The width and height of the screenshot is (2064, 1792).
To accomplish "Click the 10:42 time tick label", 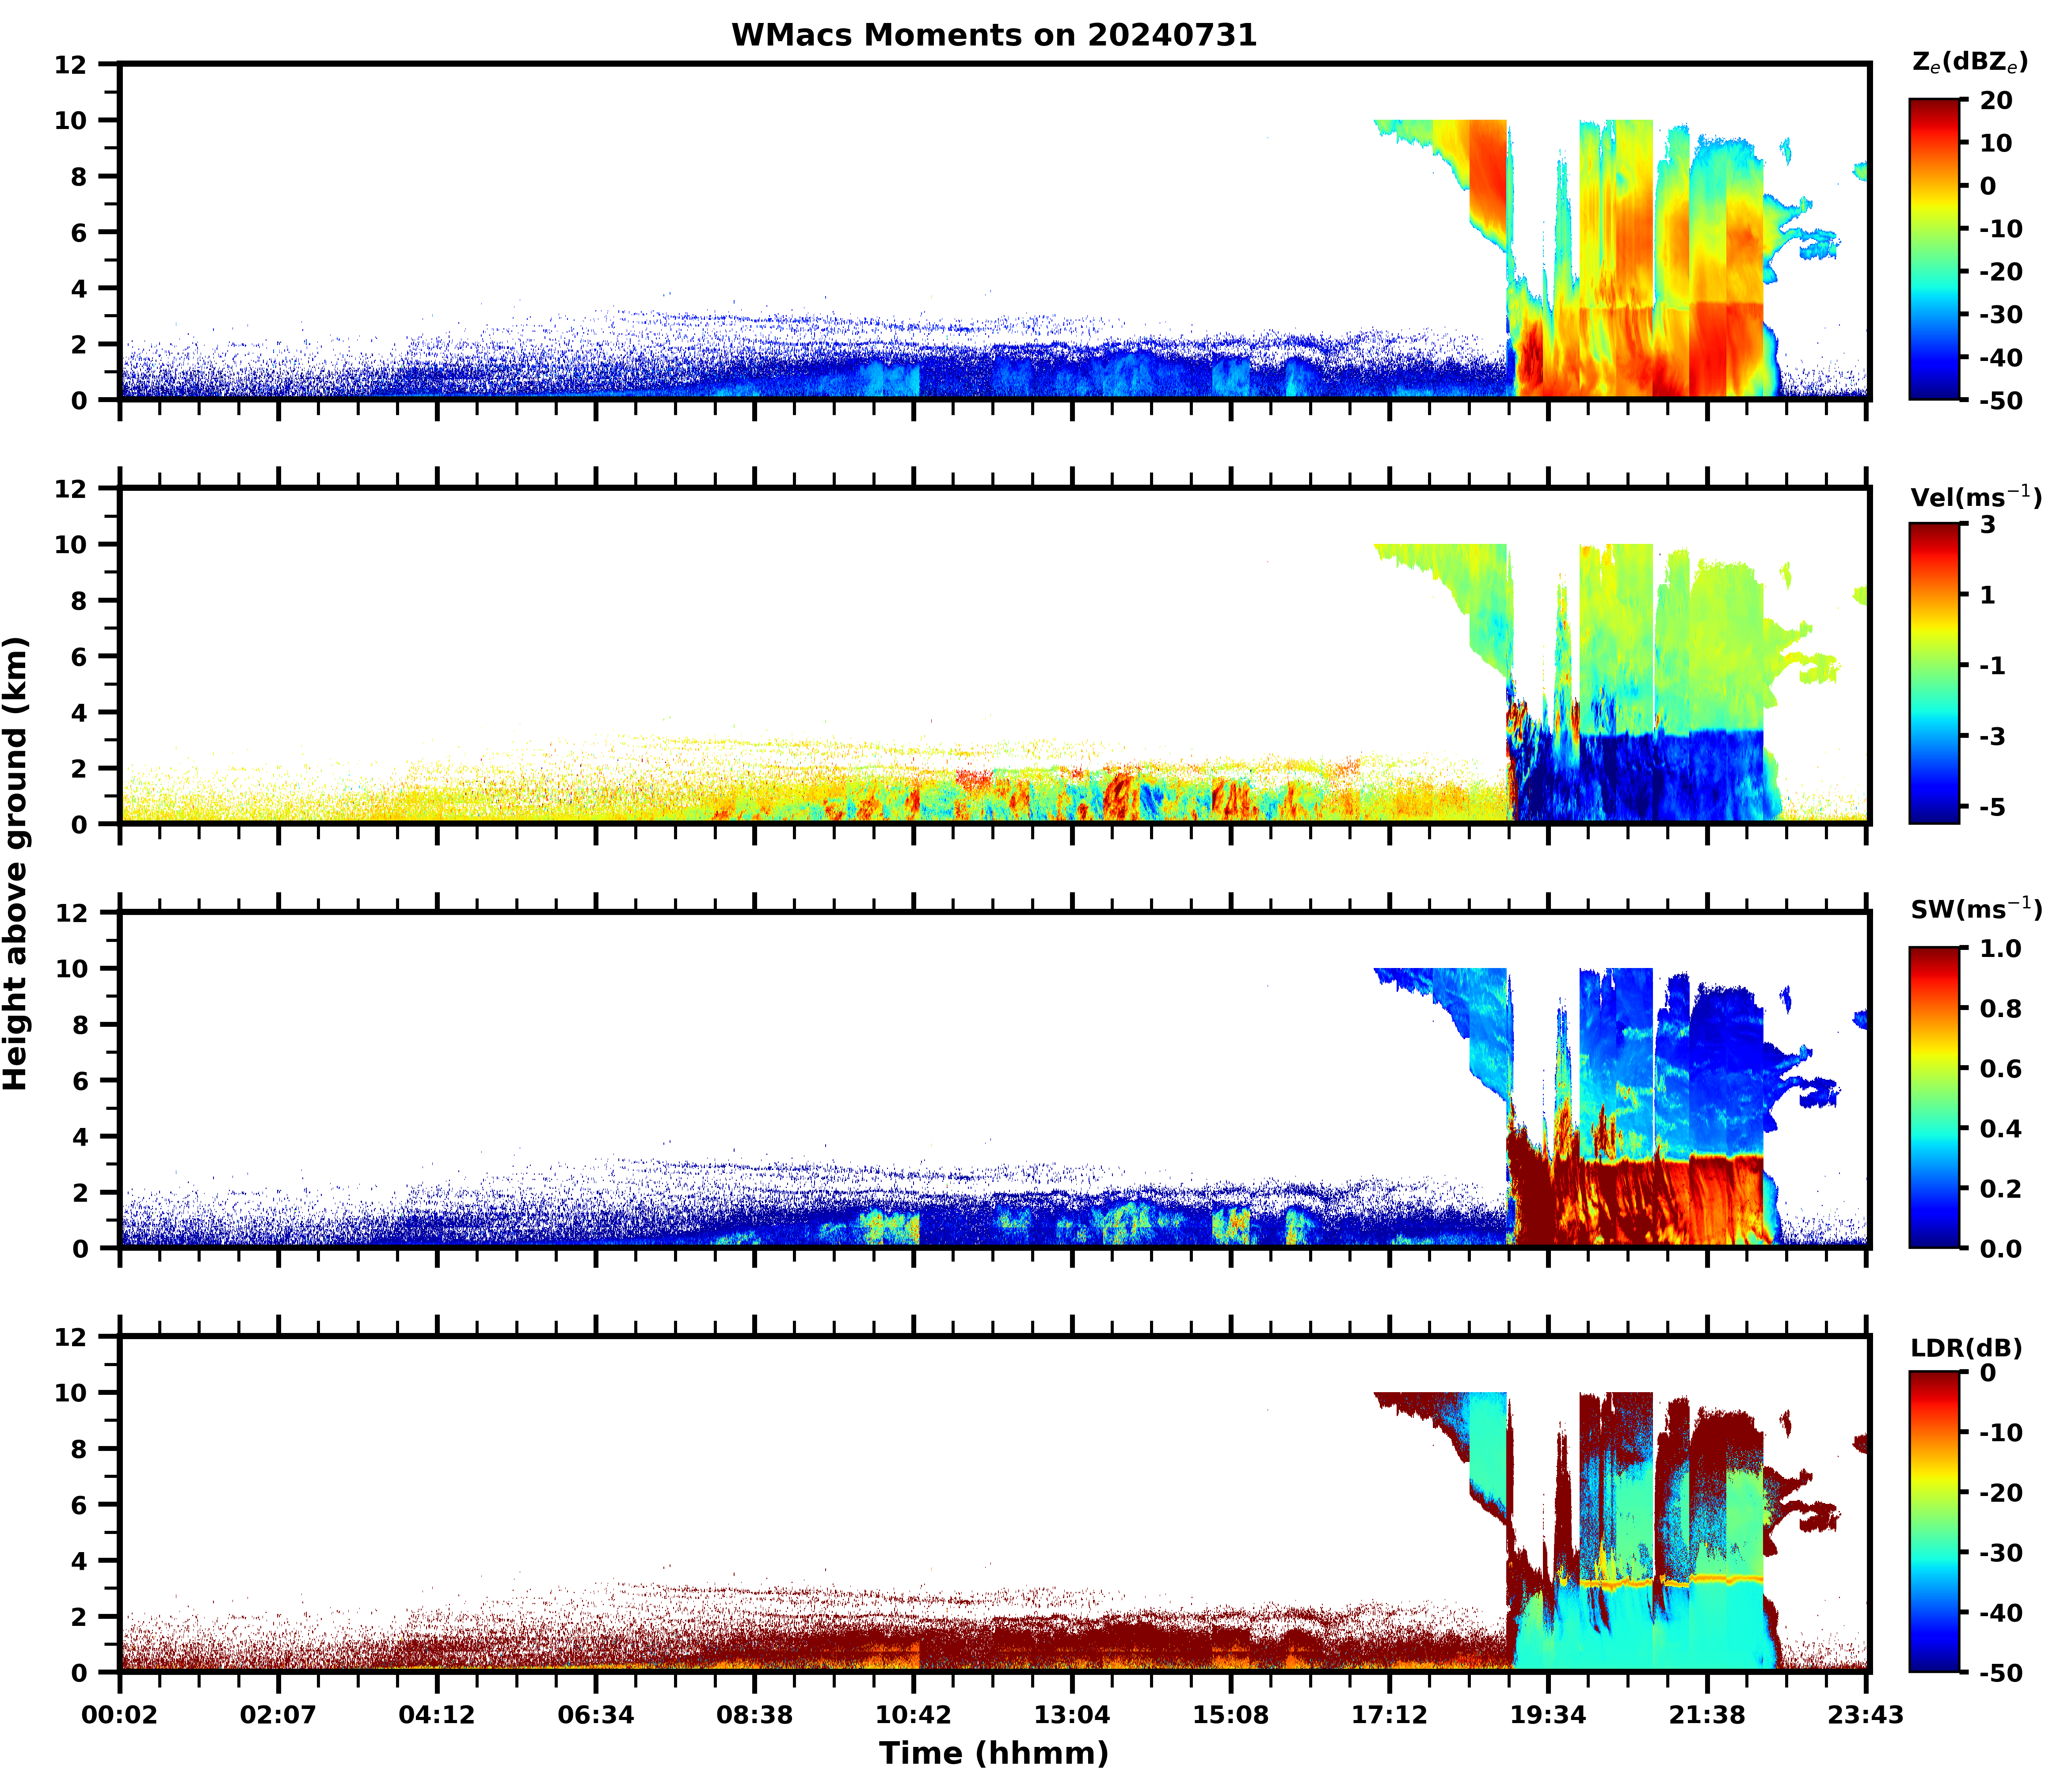I will (914, 1715).
